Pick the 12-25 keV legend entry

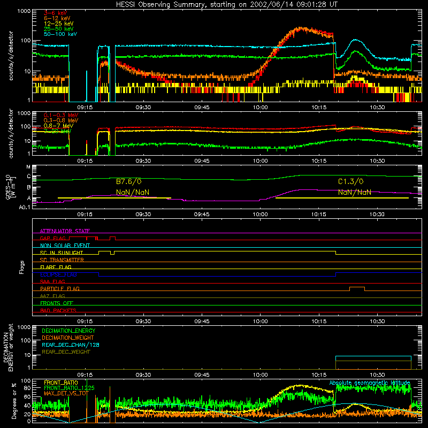tap(59, 24)
